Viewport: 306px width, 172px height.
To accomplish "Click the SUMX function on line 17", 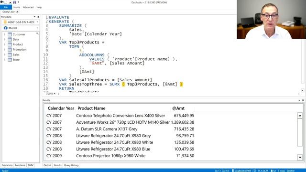I will (114, 84).
